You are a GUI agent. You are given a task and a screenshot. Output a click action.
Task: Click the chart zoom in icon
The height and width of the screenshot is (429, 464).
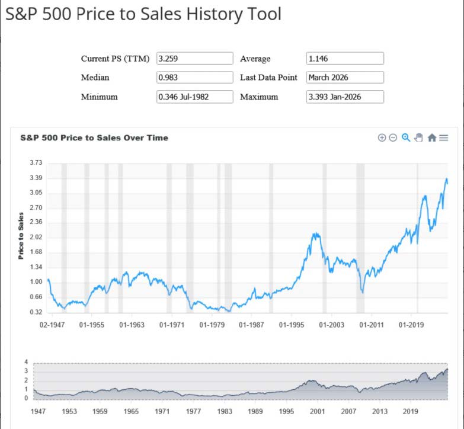pos(382,137)
